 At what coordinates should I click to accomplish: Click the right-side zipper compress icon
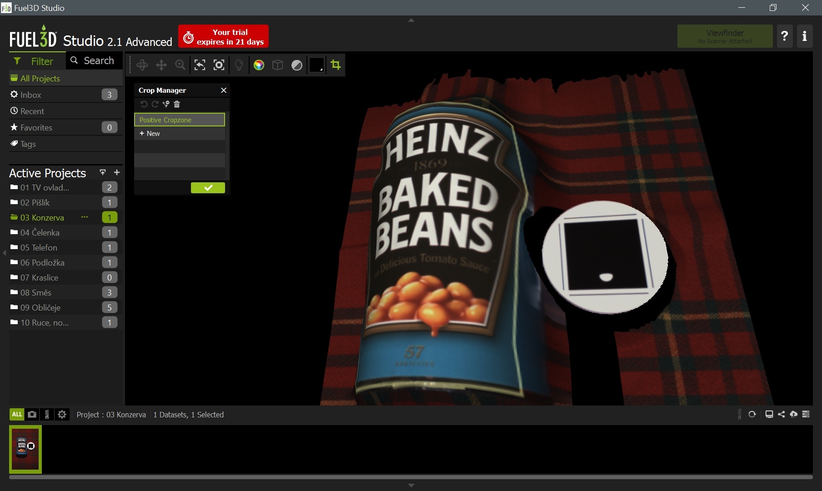pyautogui.click(x=739, y=414)
